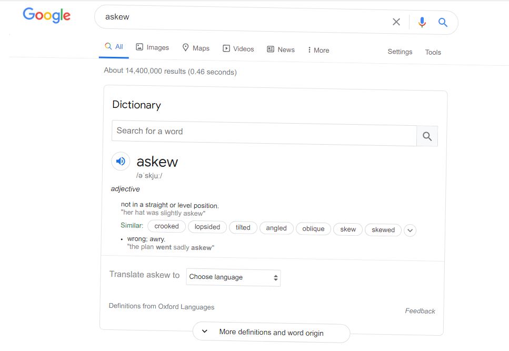Image resolution: width=509 pixels, height=351 pixels.
Task: Expand More definitions and word origin
Action: click(272, 333)
